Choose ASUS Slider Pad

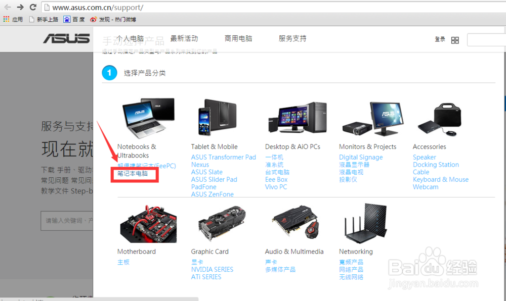214,179
